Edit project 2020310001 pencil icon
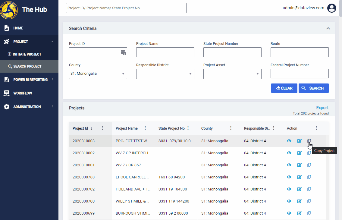 (299, 165)
